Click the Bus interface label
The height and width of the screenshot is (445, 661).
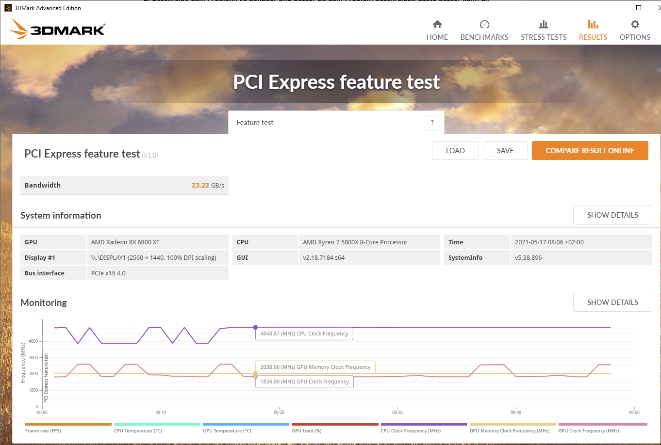(x=45, y=273)
